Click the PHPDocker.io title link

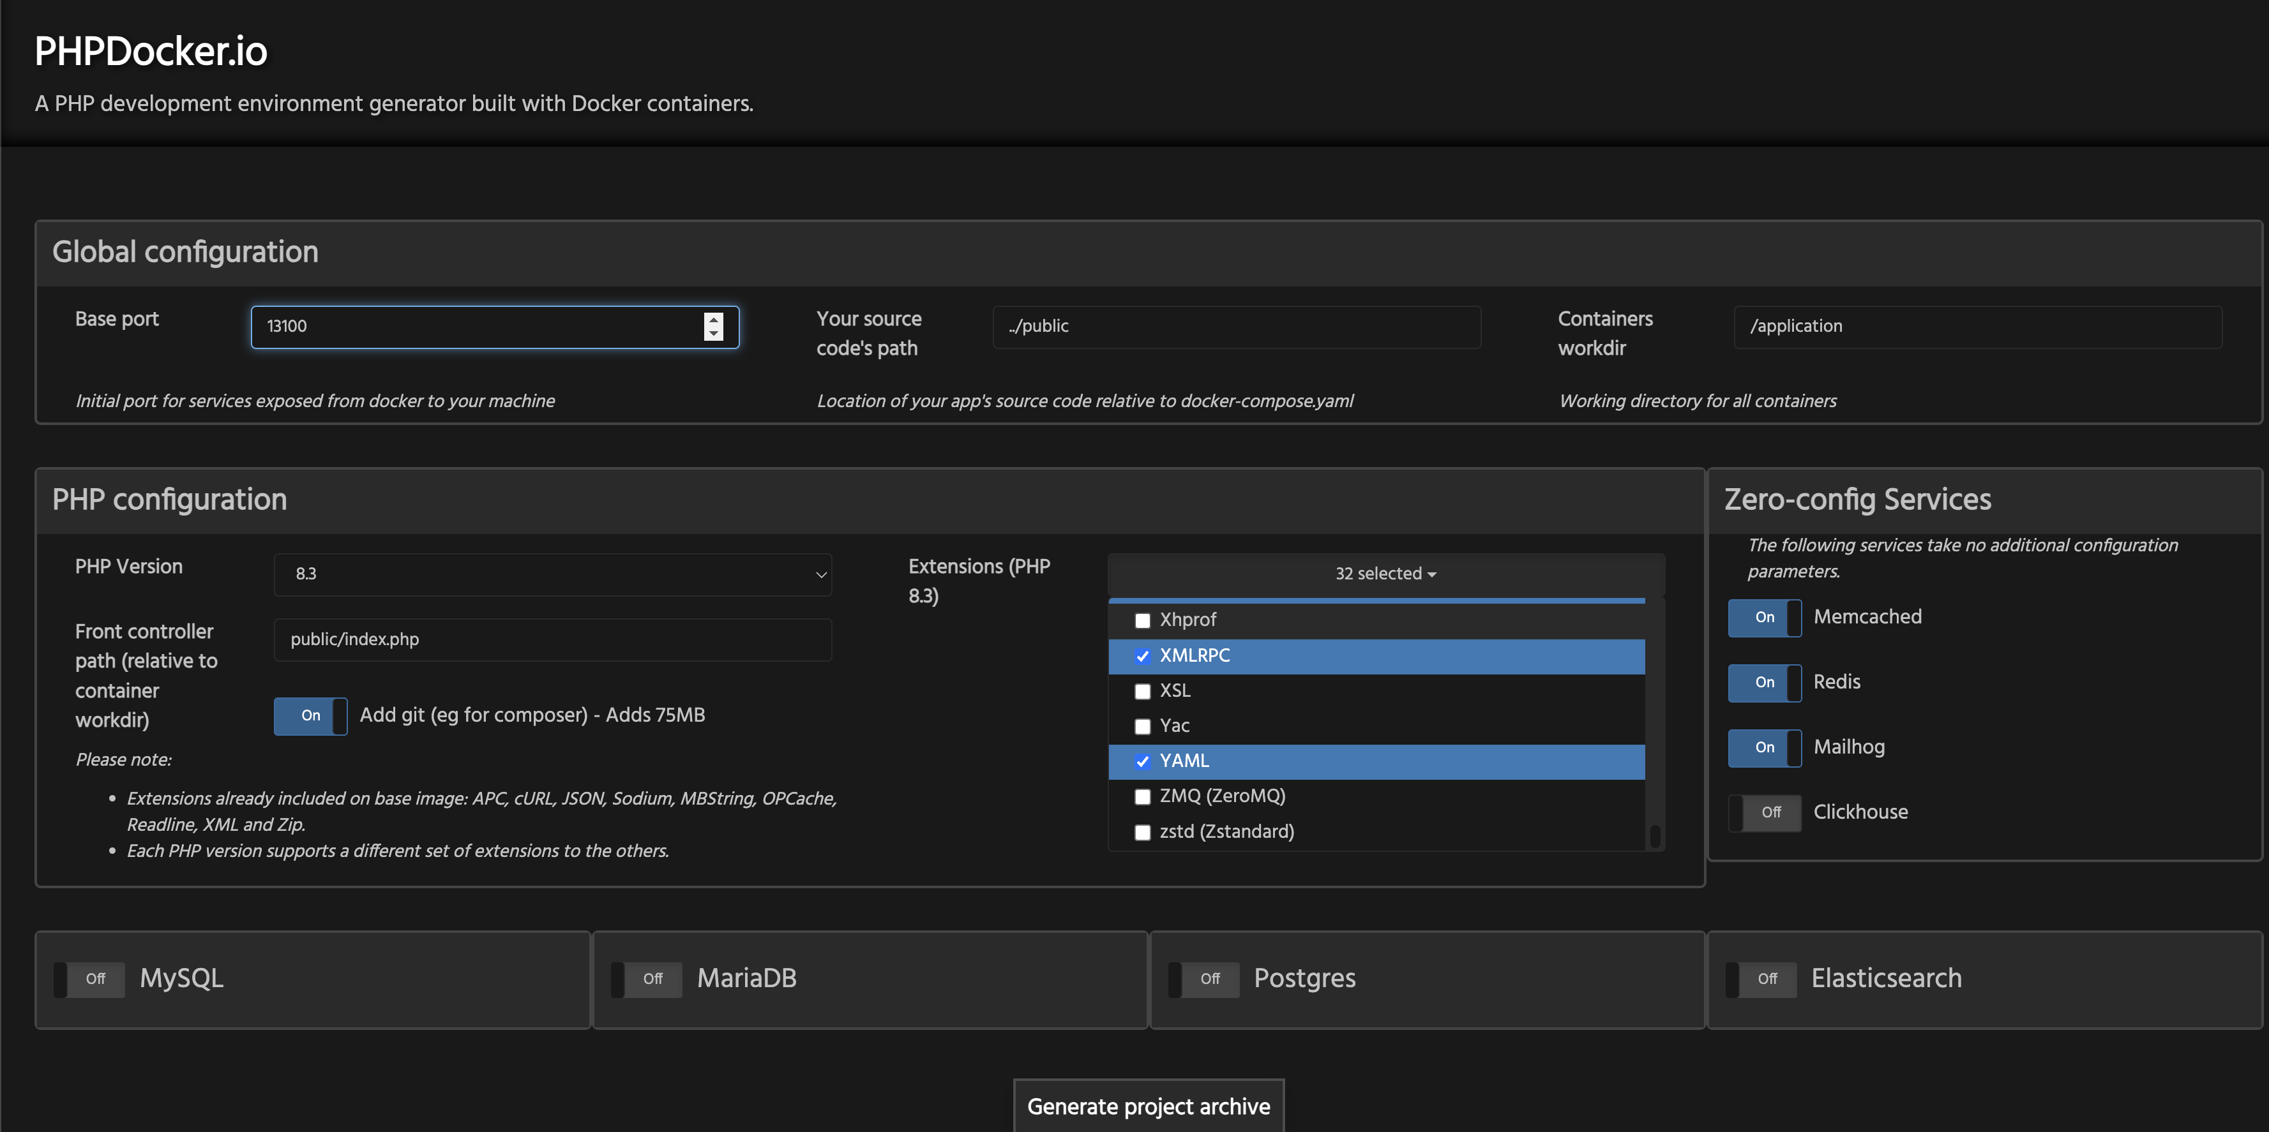click(151, 51)
